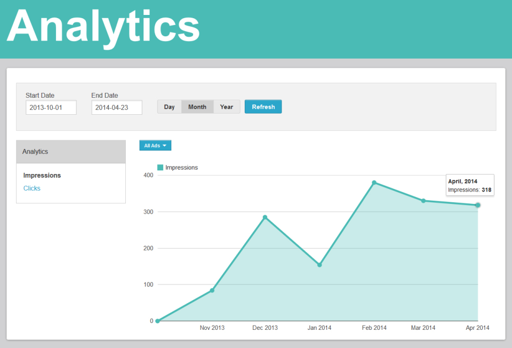Click the Start Date field
Screen dimensions: 512x348
[x=51, y=107]
